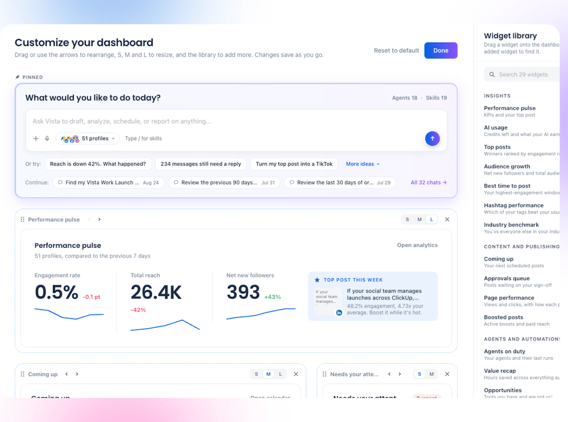Focus the Search 29 widgets field
The height and width of the screenshot is (422, 568).
[523, 75]
